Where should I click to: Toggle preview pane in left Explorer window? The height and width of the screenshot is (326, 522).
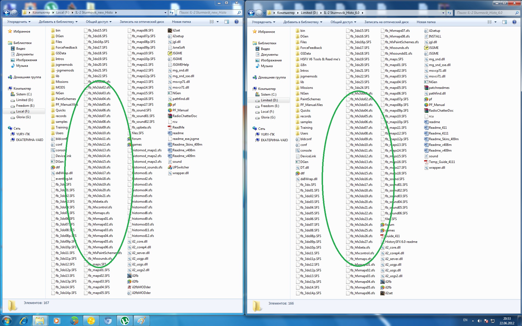pos(227,22)
